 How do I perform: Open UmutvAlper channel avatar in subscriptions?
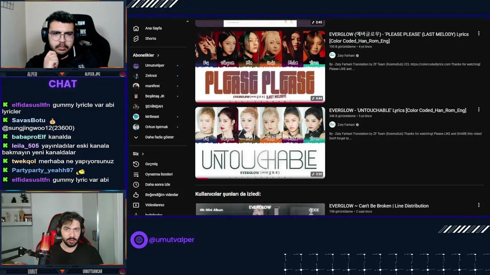pos(136,66)
